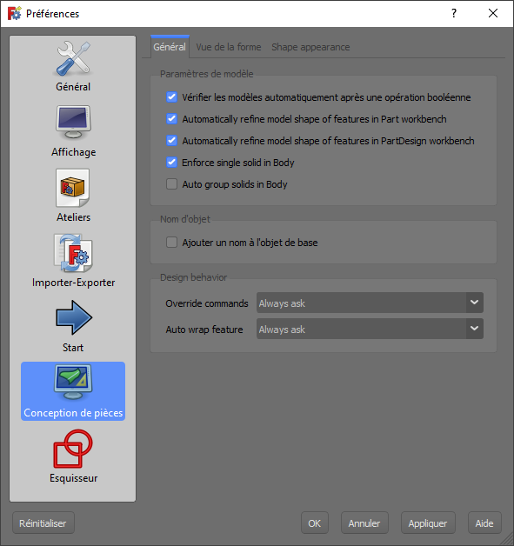Viewport: 514px width, 546px height.
Task: Enable Auto group solids in Body
Action: tap(171, 183)
